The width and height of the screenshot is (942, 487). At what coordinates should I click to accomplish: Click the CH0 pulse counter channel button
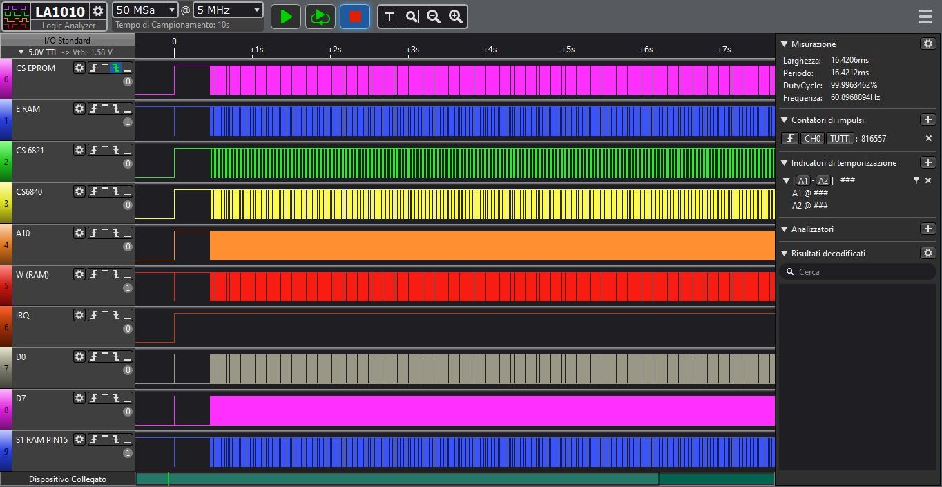812,138
